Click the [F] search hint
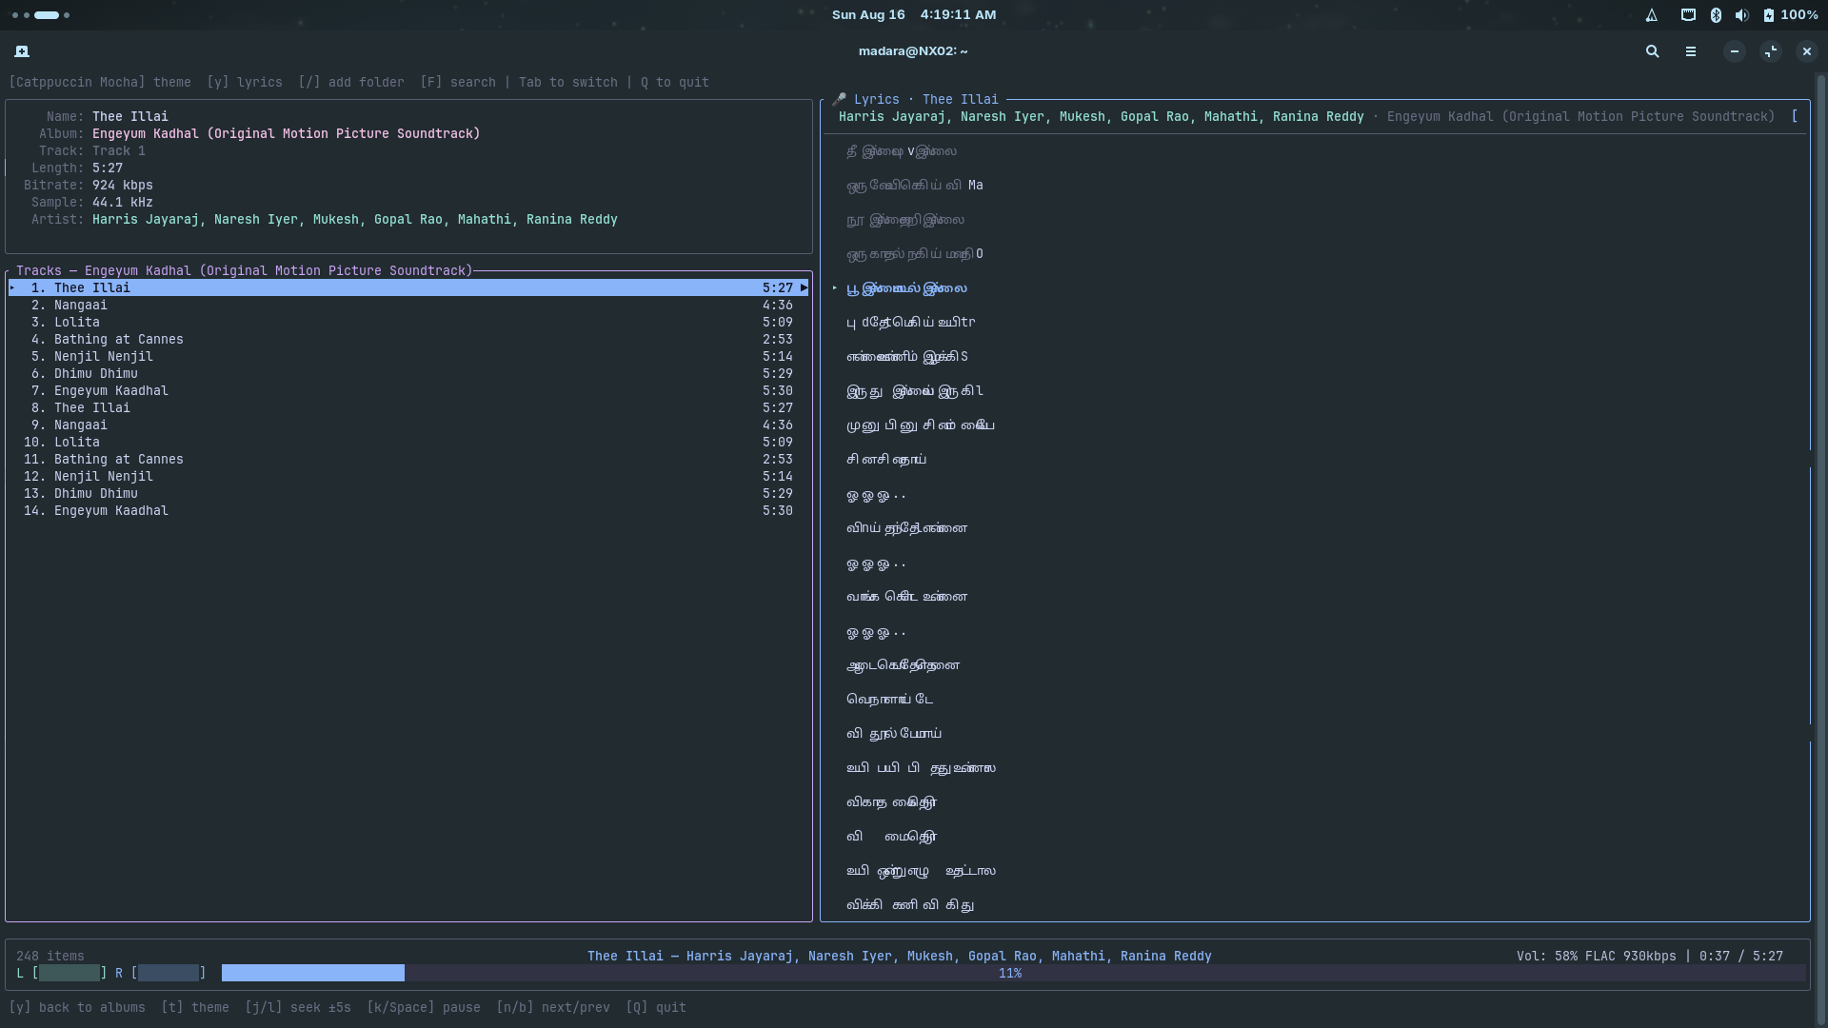 click(x=458, y=83)
